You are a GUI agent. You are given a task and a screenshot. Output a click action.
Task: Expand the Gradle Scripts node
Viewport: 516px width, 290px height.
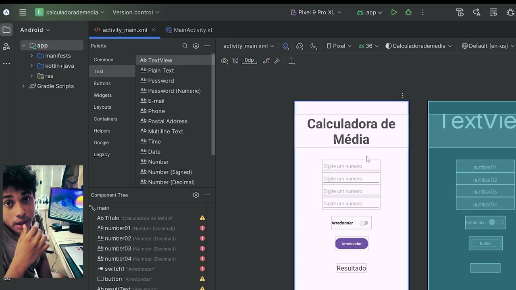click(23, 86)
